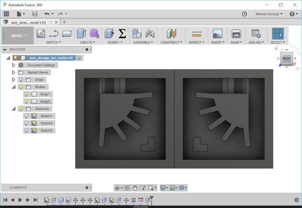Click the Zoom magnifier with plus-minus
The height and width of the screenshot is (208, 302).
143,188
